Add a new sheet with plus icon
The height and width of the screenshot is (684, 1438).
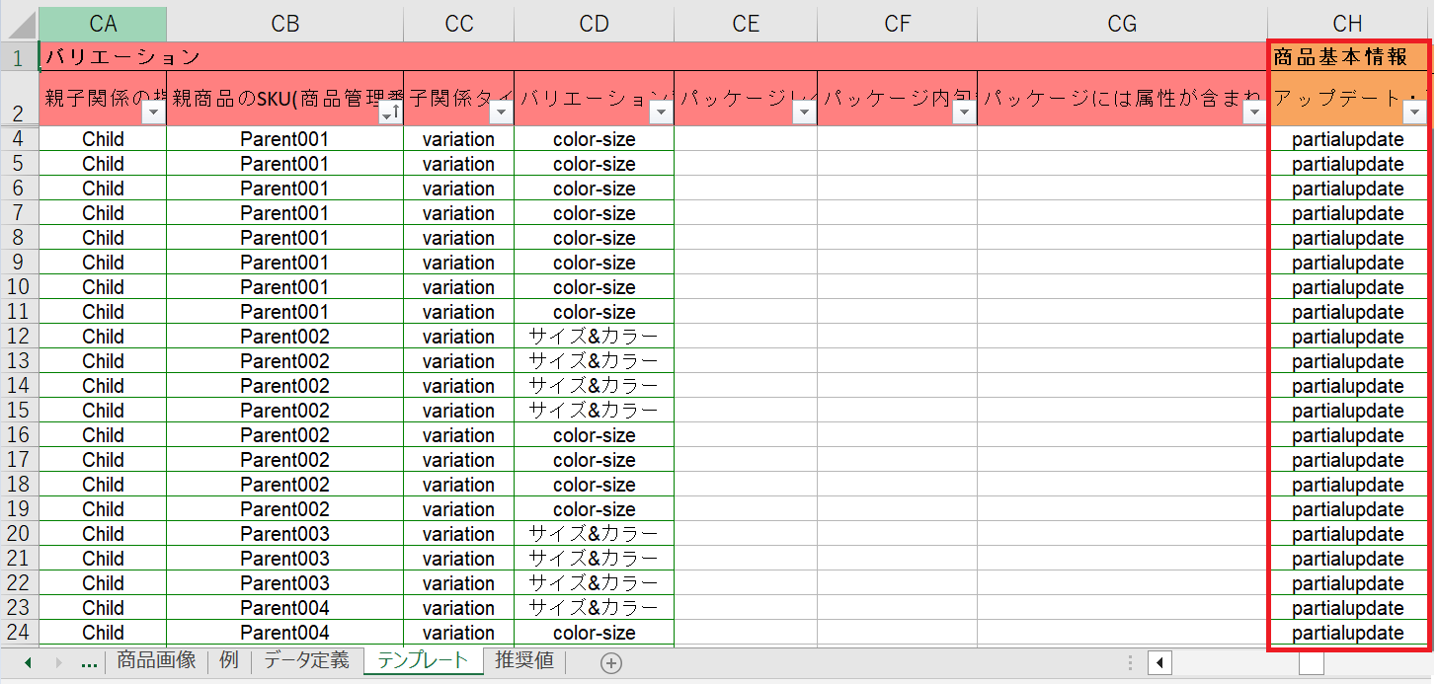[611, 663]
